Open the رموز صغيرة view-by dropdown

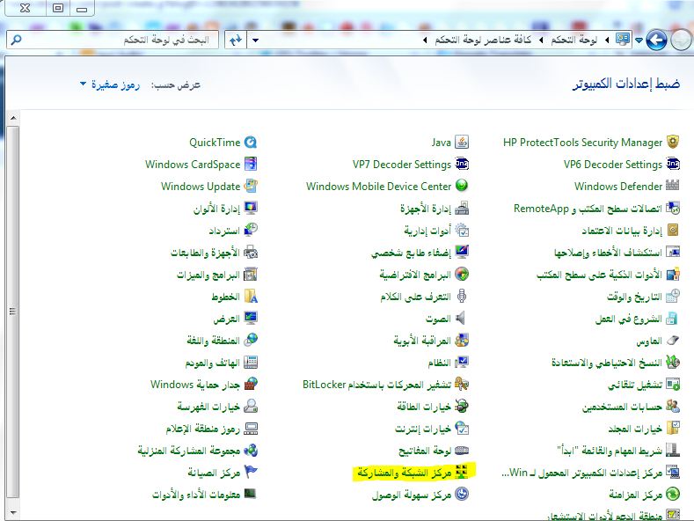(110, 84)
